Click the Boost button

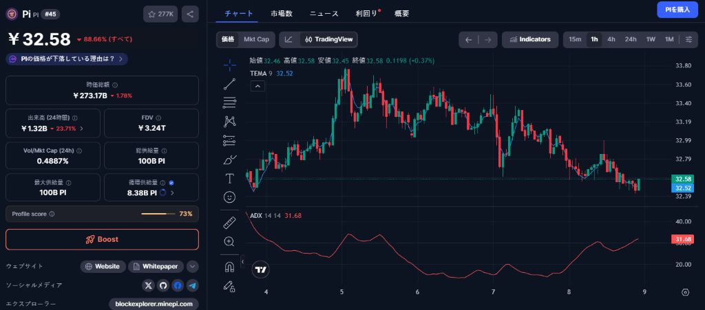pos(102,239)
